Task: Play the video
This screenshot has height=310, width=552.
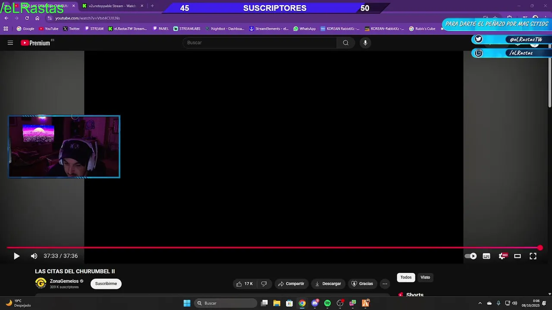Action: [16, 256]
